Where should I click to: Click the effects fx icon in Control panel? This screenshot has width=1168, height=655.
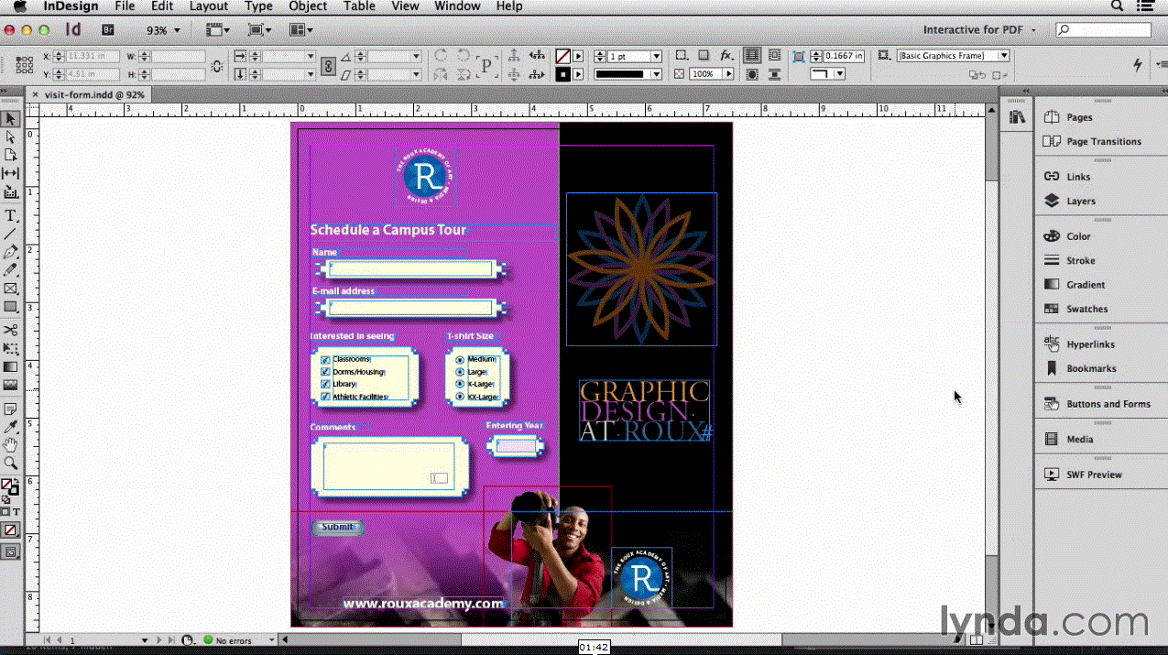point(726,56)
